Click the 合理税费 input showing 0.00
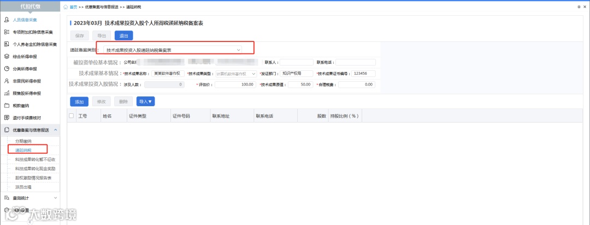 point(357,85)
